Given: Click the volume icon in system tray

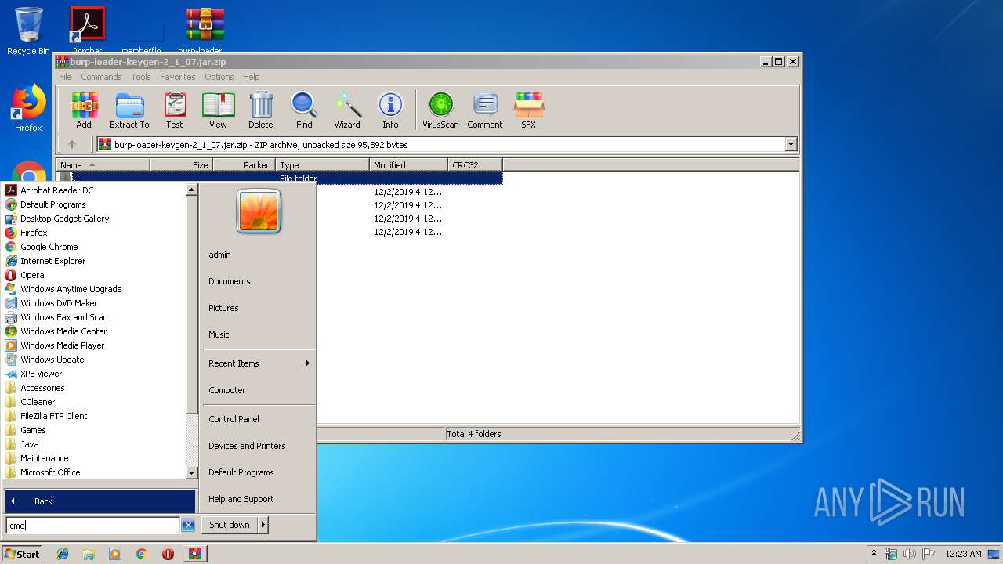Looking at the screenshot, I should pyautogui.click(x=909, y=554).
